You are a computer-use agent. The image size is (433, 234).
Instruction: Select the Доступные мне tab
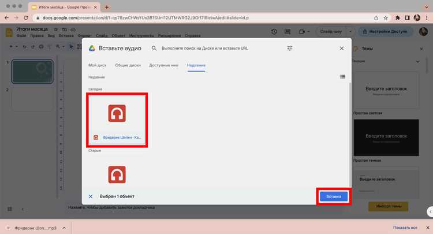pyautogui.click(x=164, y=65)
